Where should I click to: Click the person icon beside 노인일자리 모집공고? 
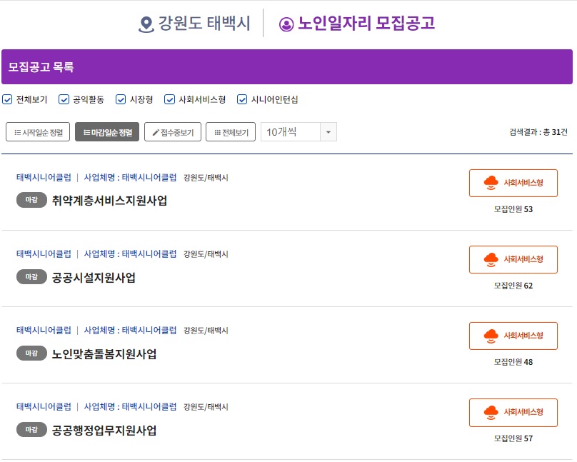click(x=286, y=25)
